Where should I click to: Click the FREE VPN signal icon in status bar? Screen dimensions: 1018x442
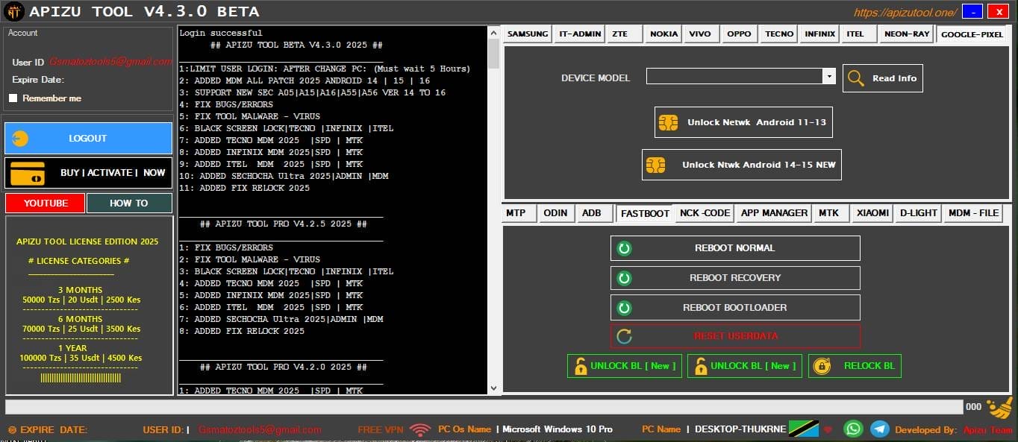(420, 429)
